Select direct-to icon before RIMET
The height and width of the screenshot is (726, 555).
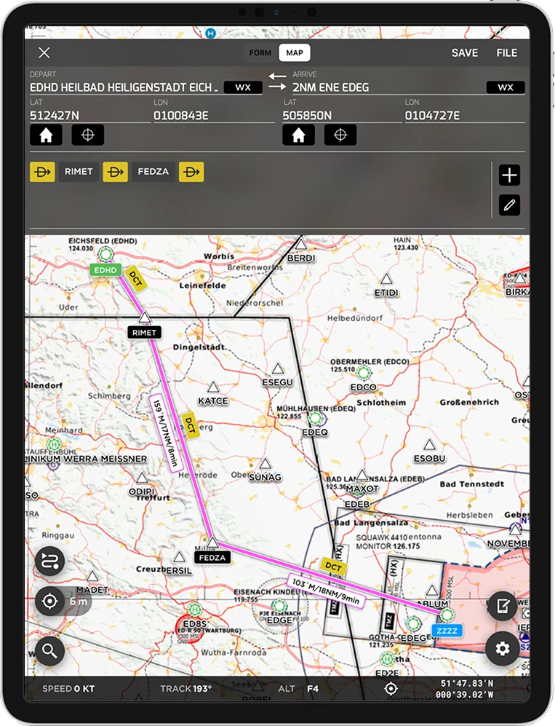42,172
